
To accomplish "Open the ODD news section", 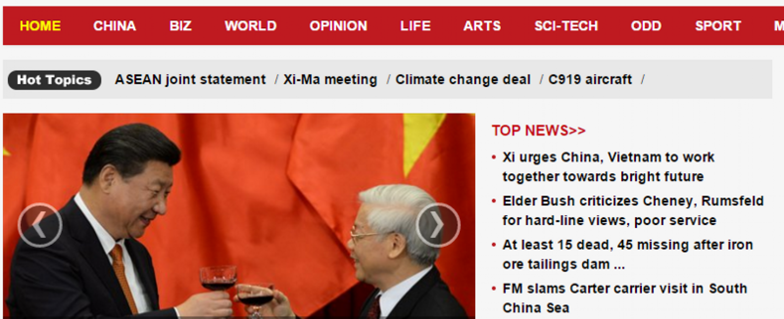I will [x=646, y=26].
